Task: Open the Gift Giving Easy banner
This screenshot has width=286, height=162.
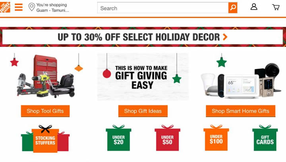Action: (143, 77)
